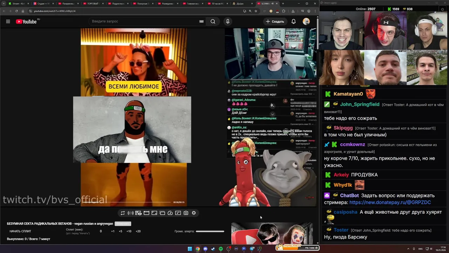Open YouTube notifications bell
The image size is (449, 253).
294,21
